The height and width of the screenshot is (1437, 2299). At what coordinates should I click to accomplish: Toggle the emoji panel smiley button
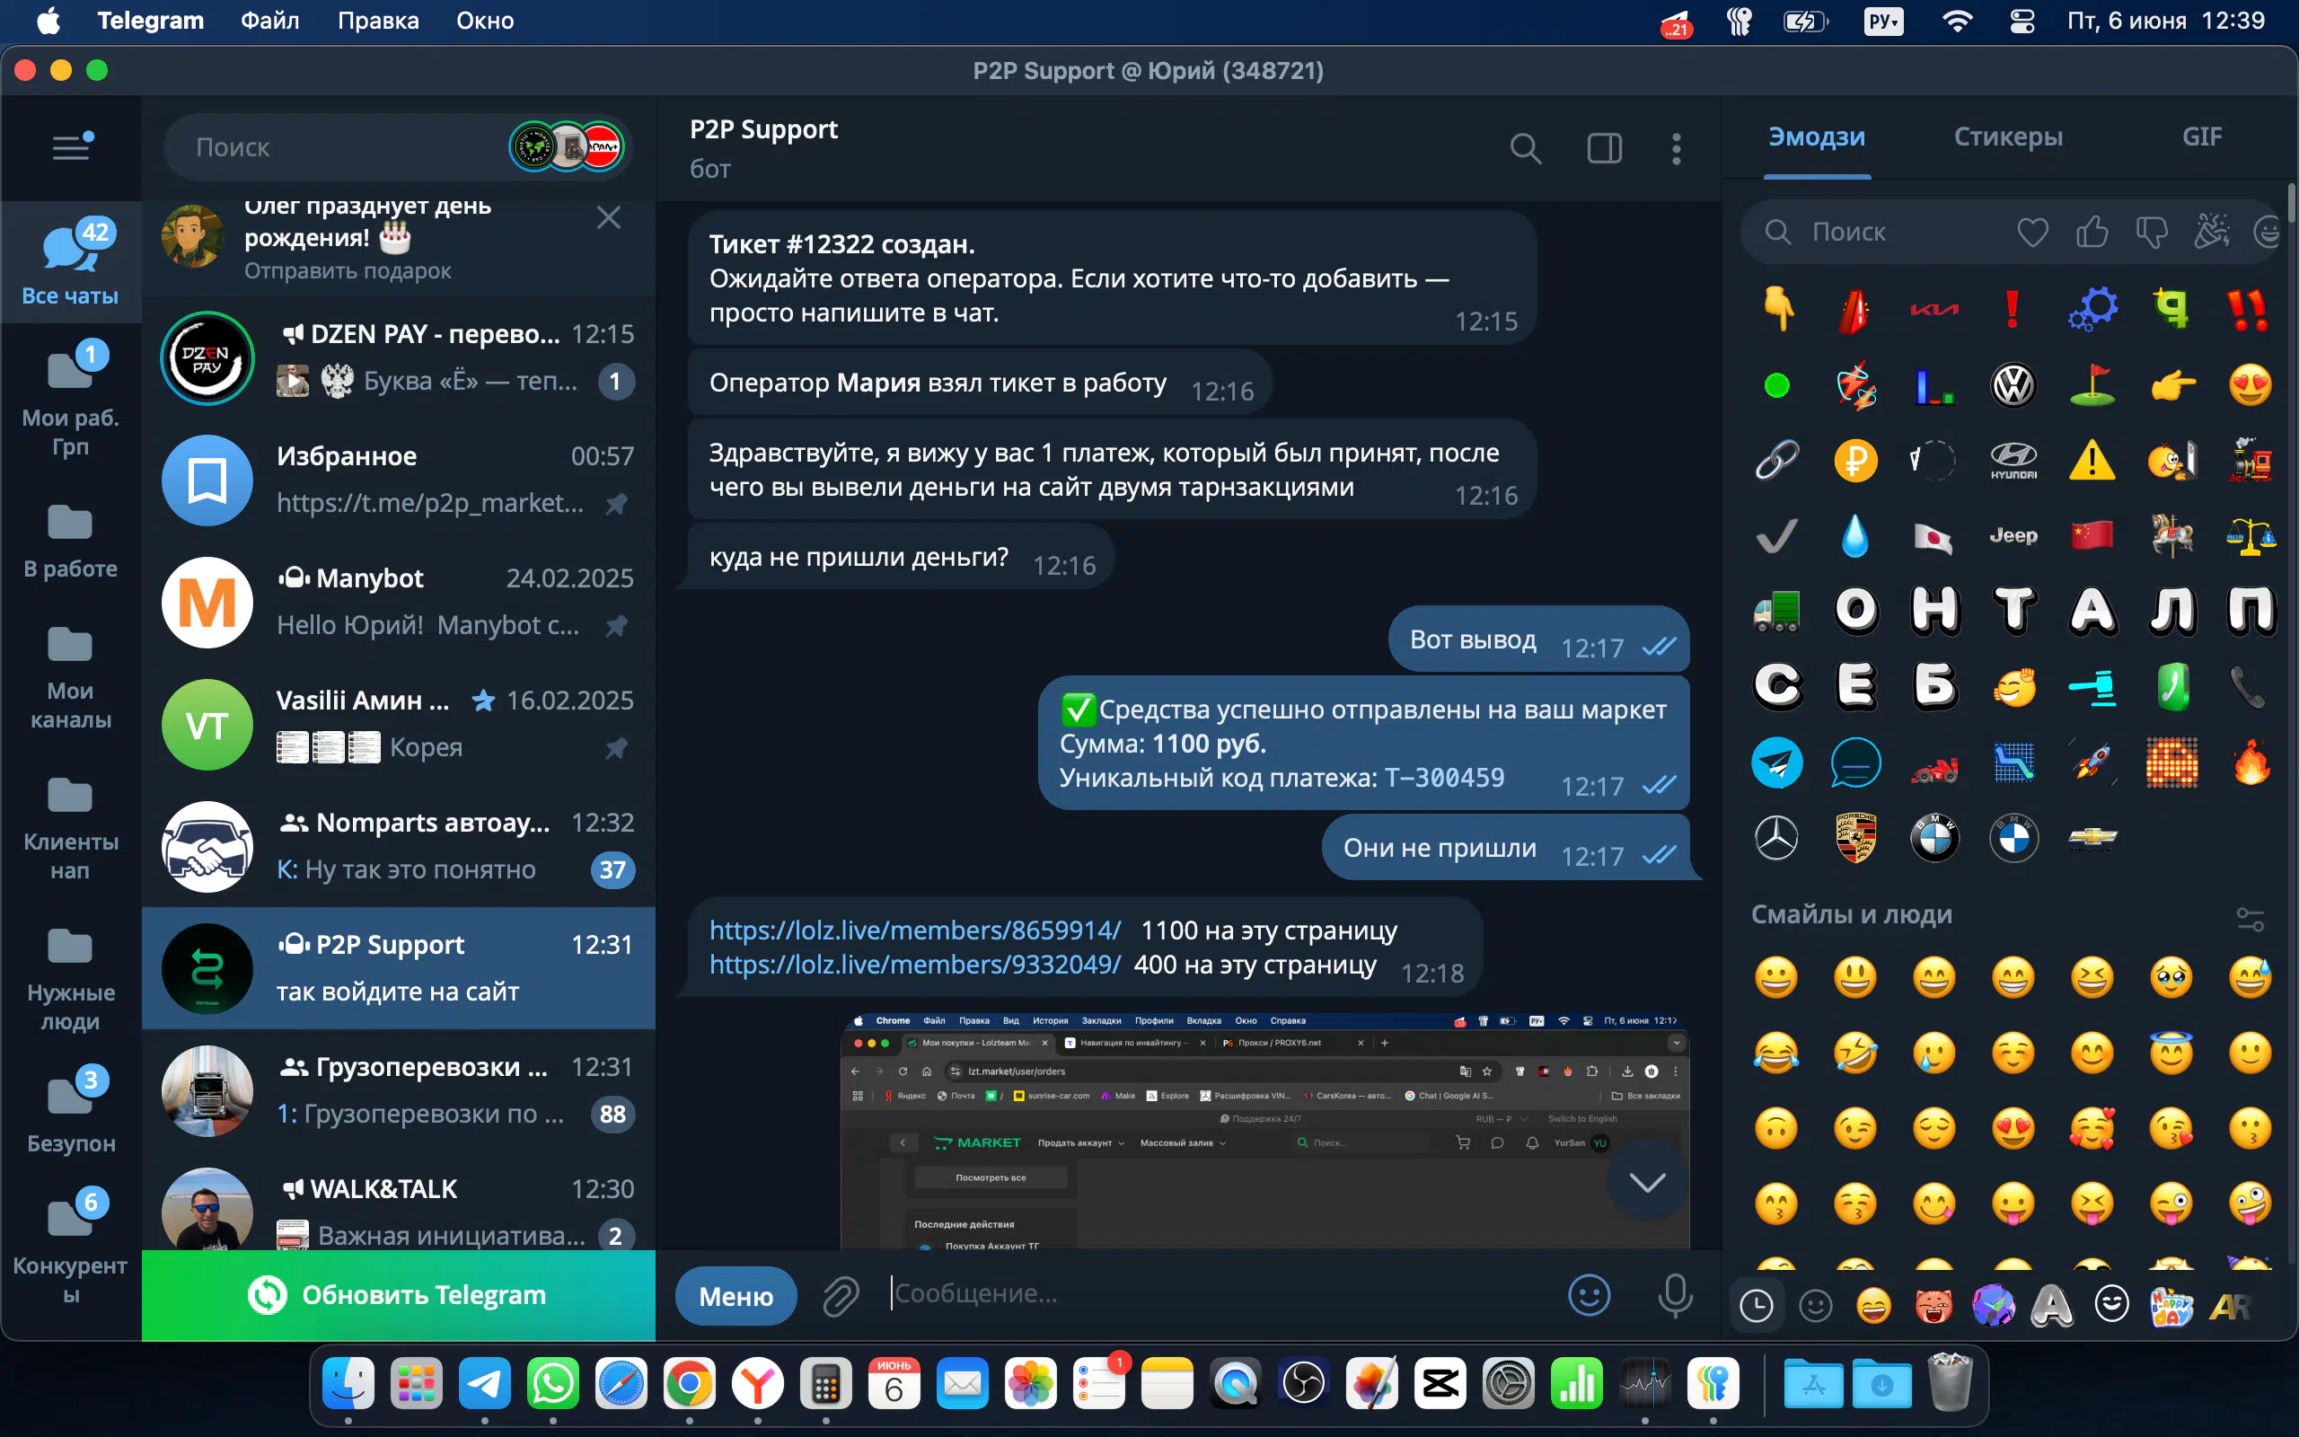tap(1590, 1294)
